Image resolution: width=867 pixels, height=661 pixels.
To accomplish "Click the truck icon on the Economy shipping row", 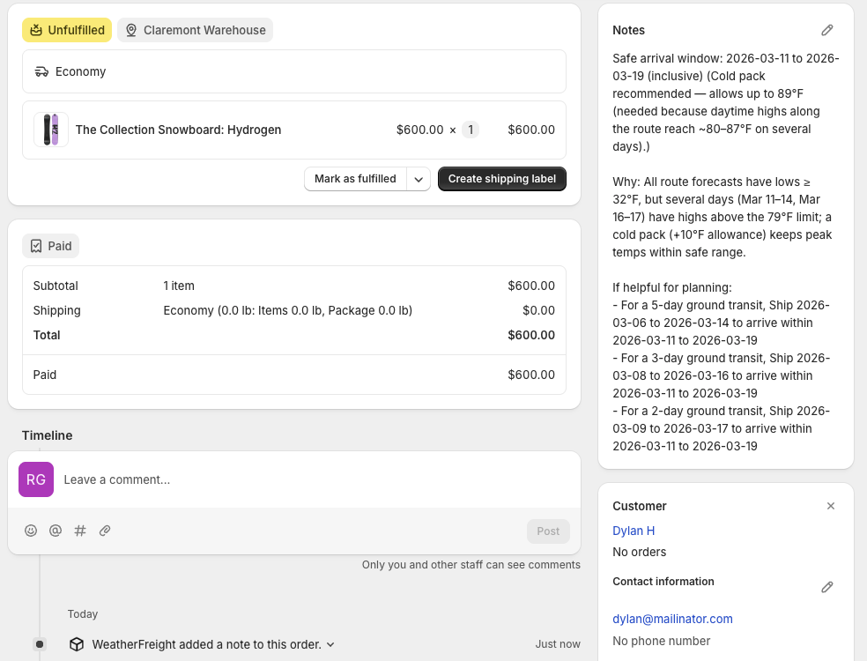I will coord(42,71).
